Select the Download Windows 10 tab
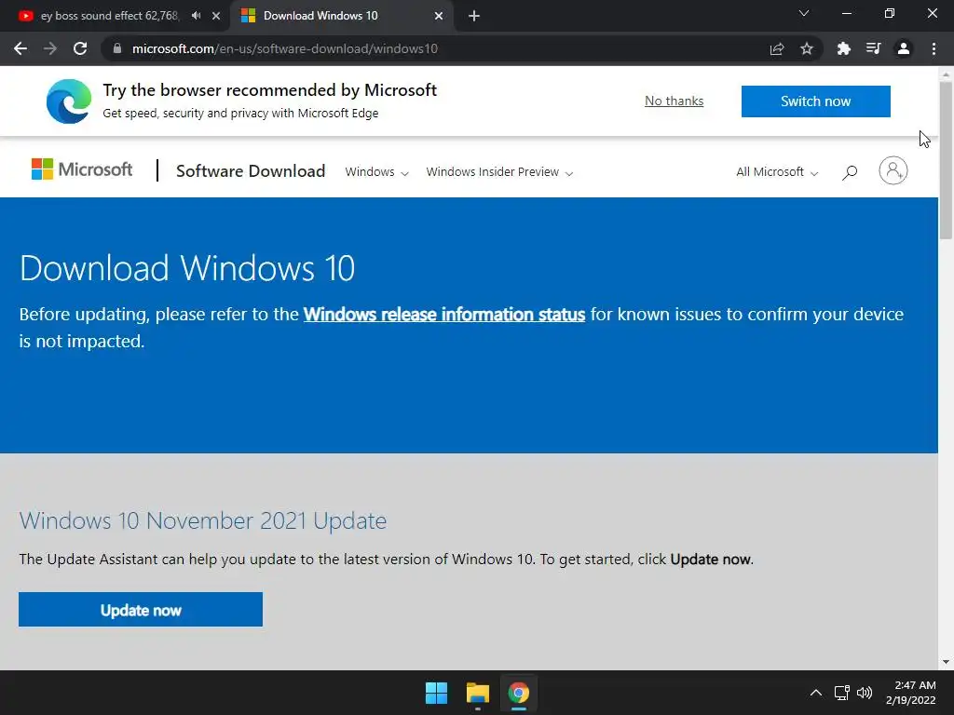 click(342, 16)
